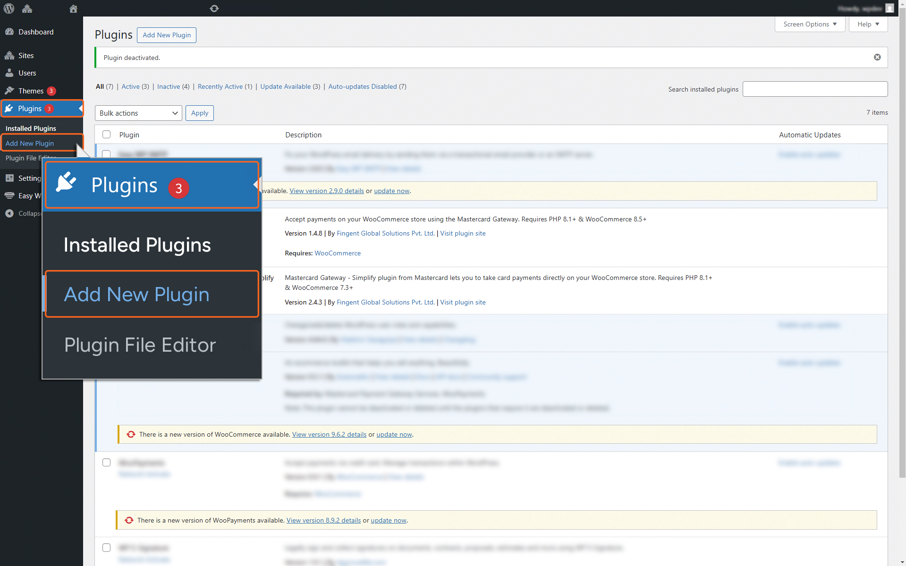Click the 'Plugin deactivated.' message text
906x566 pixels.
pos(132,58)
